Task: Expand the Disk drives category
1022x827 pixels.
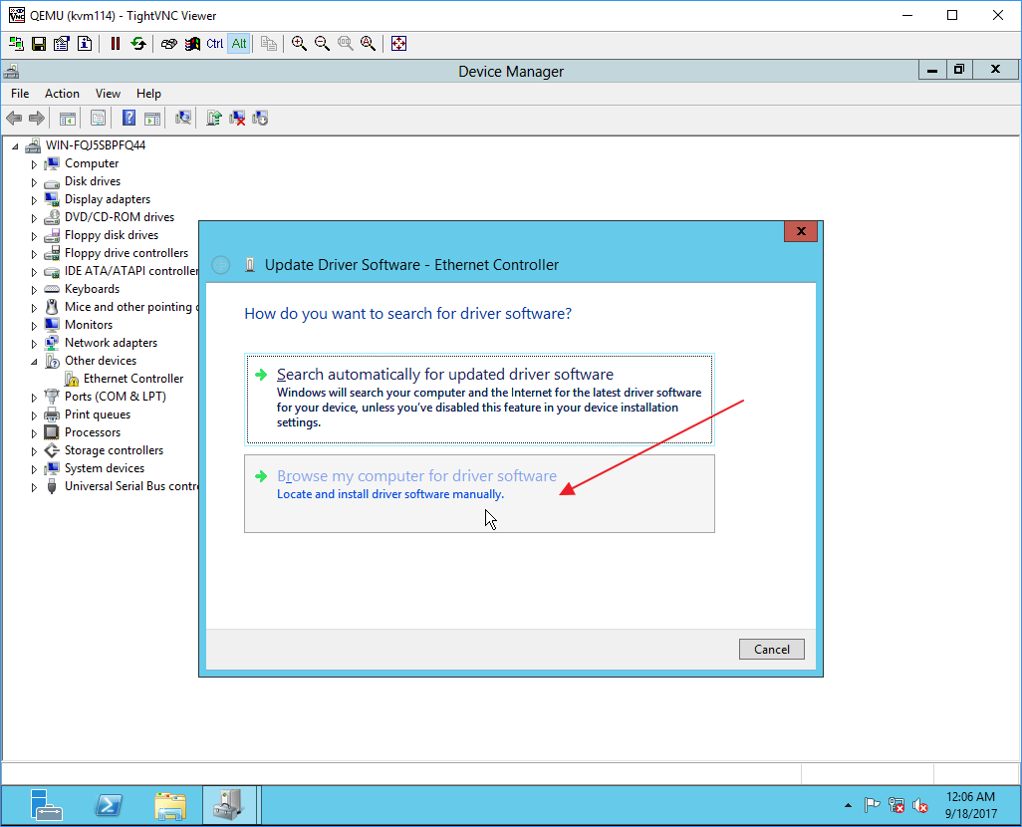Action: click(34, 182)
